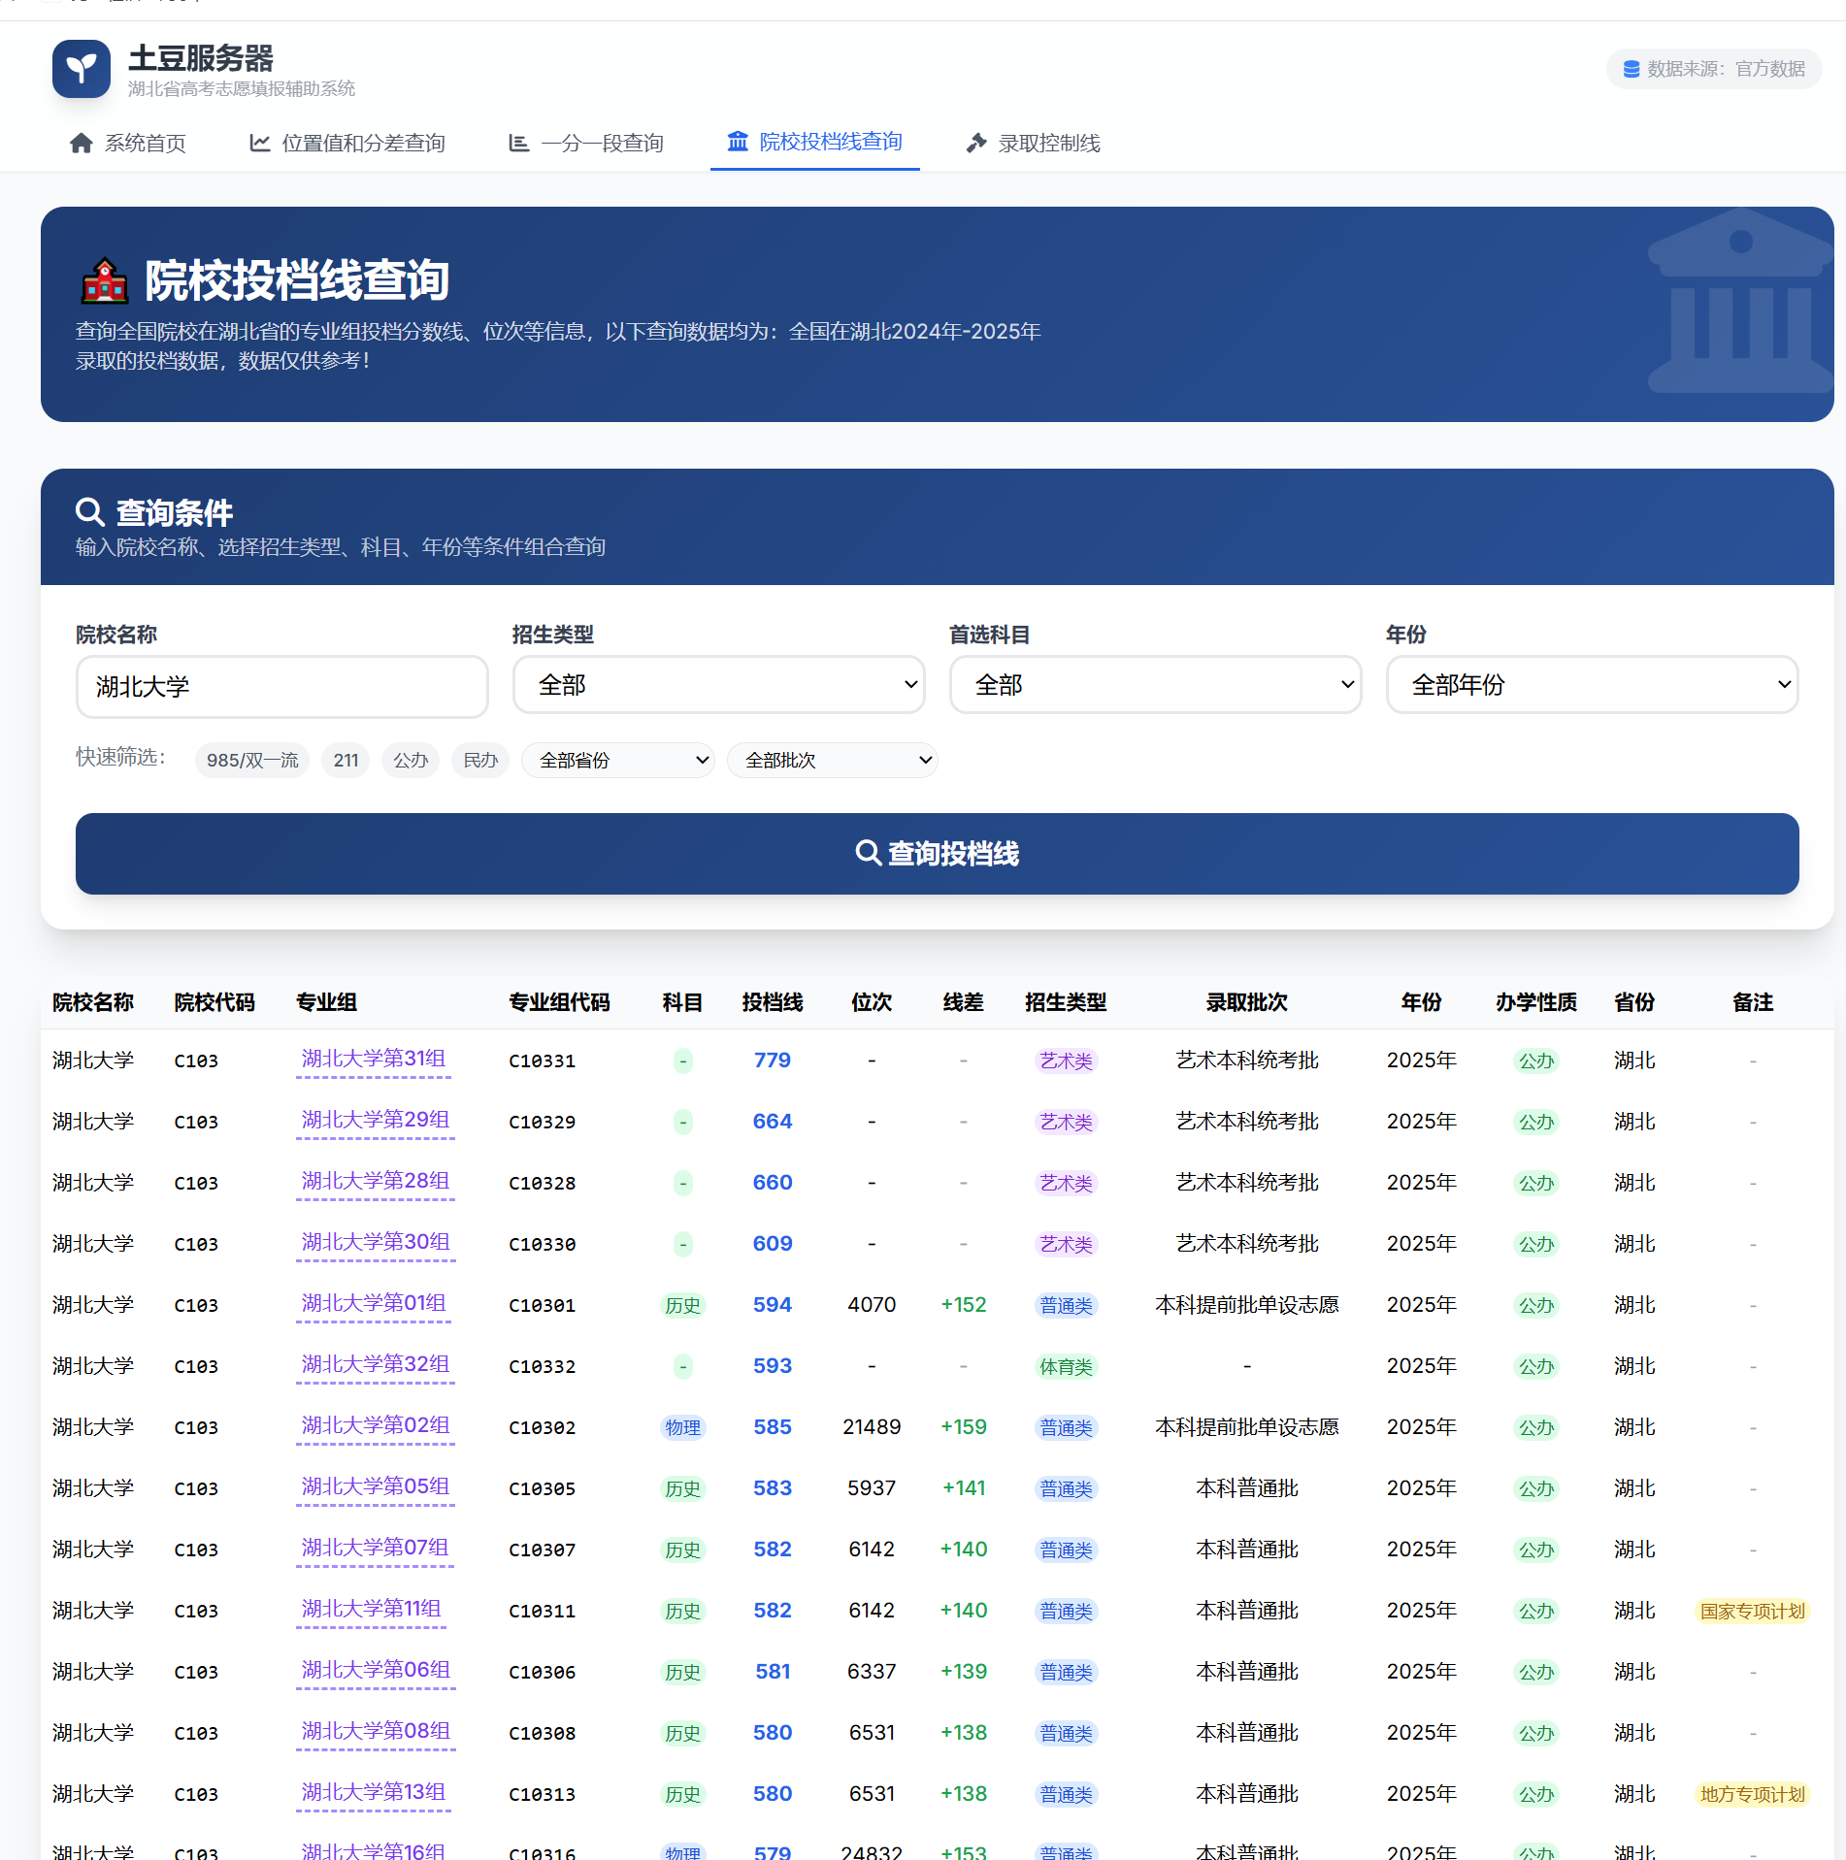Click the score value 593
The width and height of the screenshot is (1846, 1860).
tap(773, 1366)
